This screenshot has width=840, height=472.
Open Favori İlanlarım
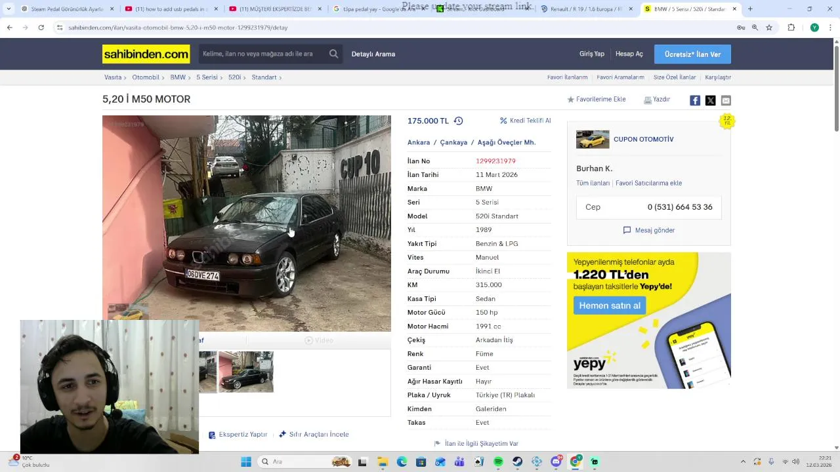[x=568, y=77]
